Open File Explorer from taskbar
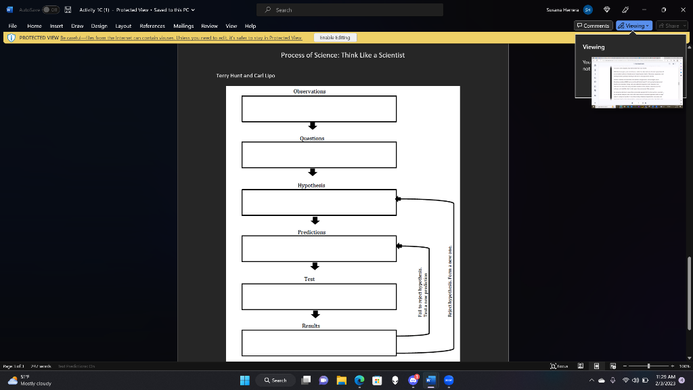Viewport: 693px width, 390px height. pos(341,381)
